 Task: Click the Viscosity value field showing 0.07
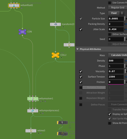[116, 72]
